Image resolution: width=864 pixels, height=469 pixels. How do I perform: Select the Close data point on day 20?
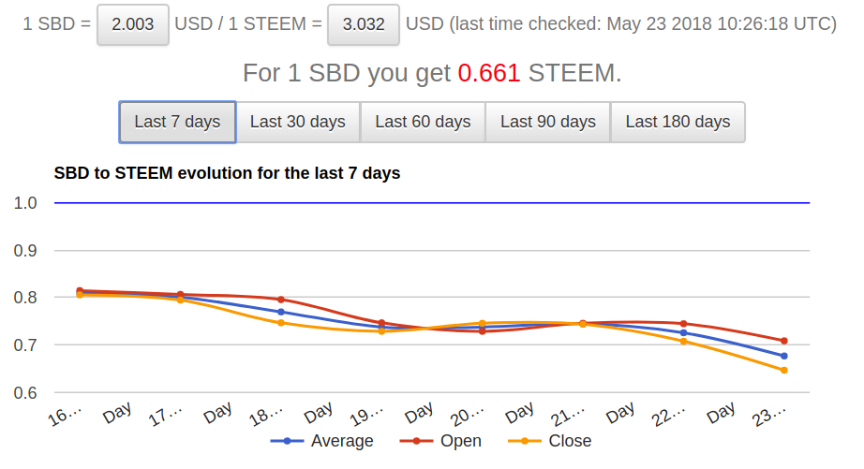483,324
